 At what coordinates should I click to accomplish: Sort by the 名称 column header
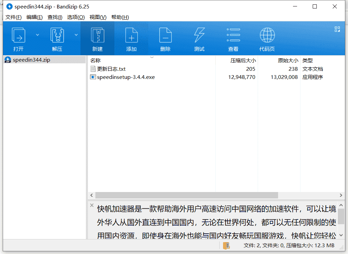coord(152,61)
